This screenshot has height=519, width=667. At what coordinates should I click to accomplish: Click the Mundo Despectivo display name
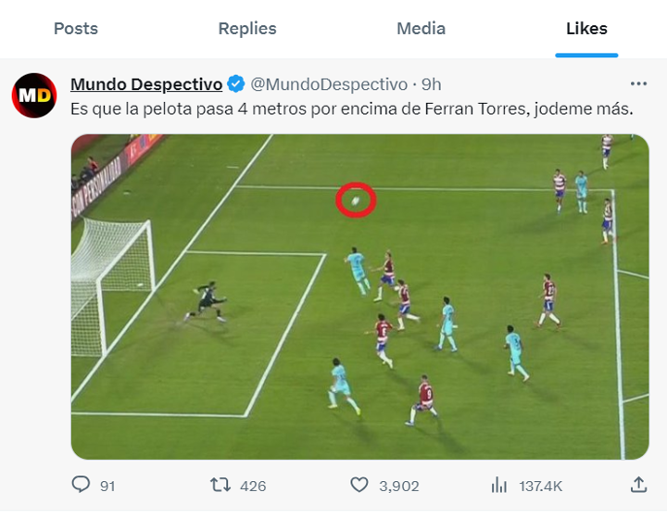146,84
